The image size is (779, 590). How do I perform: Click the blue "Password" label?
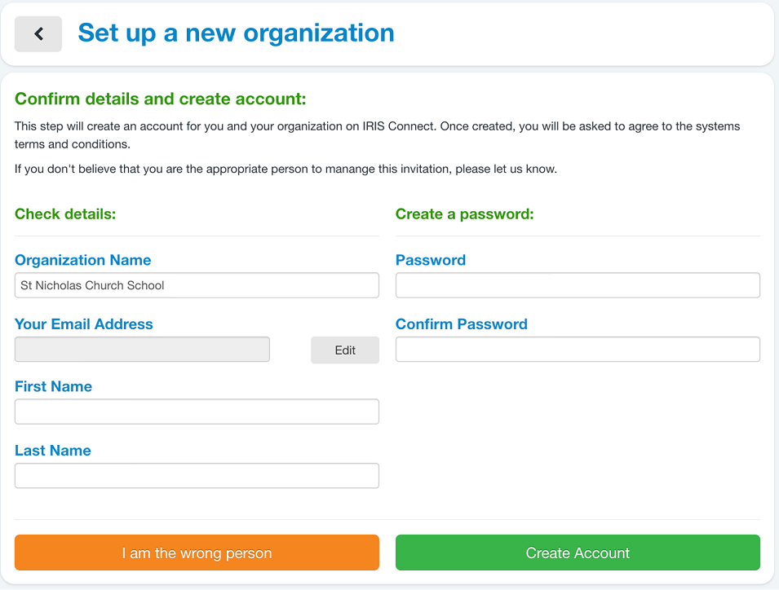[430, 260]
